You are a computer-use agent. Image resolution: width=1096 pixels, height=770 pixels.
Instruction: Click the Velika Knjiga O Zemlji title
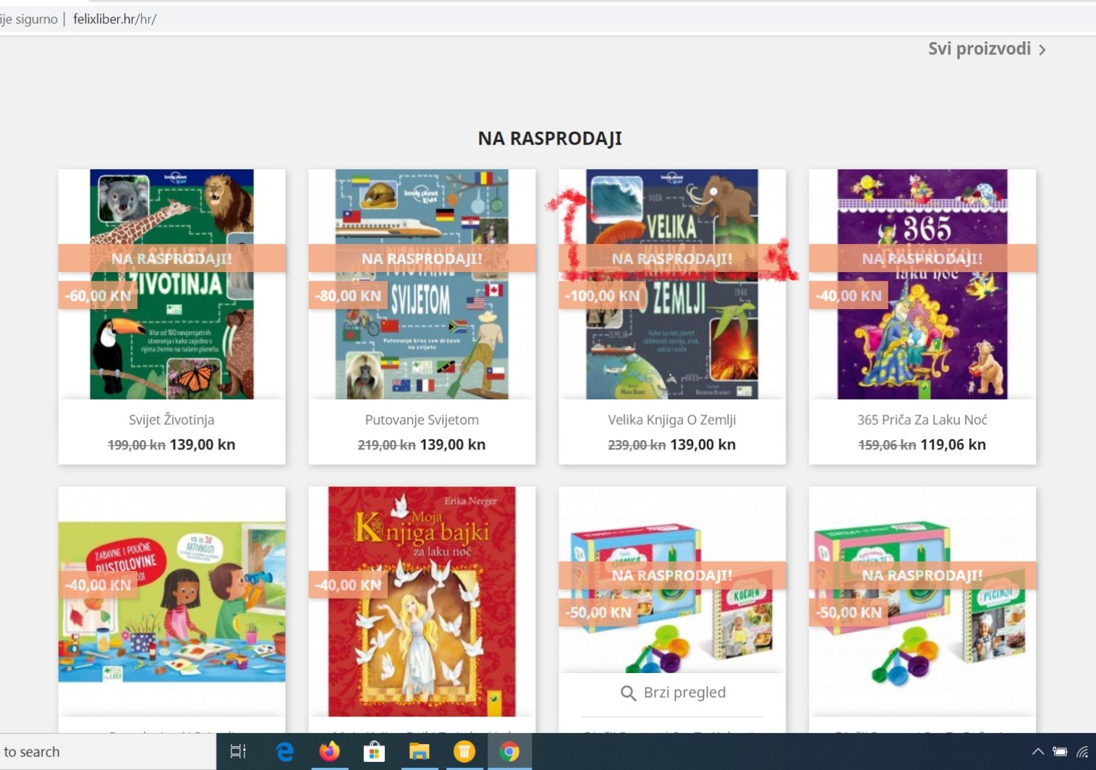[672, 420]
